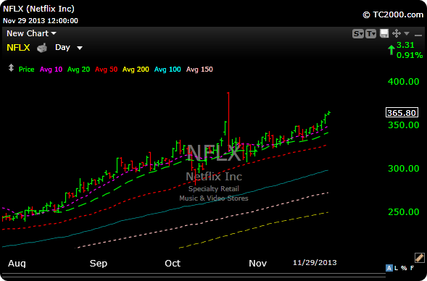Click the save floppy disk icon
This screenshot has height=281, width=427.
tap(384, 33)
